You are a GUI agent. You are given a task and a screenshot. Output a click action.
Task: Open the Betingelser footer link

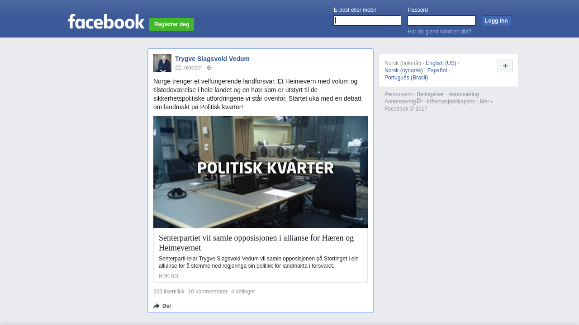click(430, 94)
